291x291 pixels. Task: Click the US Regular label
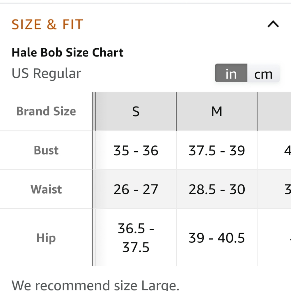(x=46, y=73)
